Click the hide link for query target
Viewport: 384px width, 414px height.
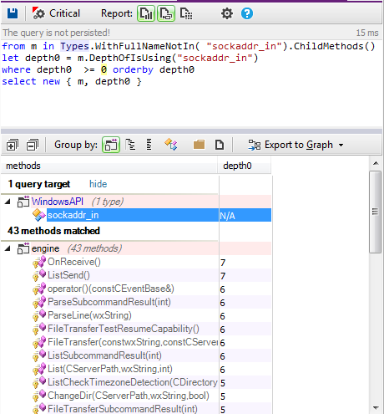(x=98, y=184)
